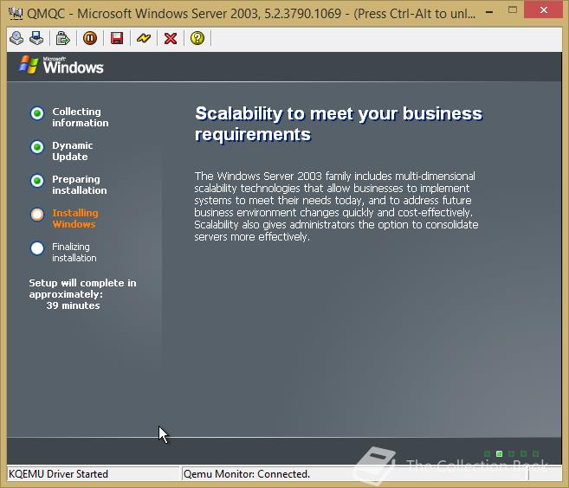The width and height of the screenshot is (569, 488).
Task: Minimize the QMQC window
Action: 489,12
